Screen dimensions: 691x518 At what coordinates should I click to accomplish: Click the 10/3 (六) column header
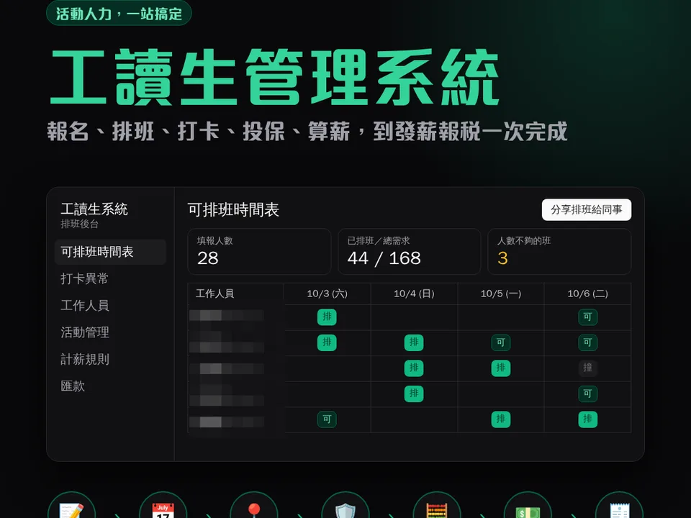(327, 294)
